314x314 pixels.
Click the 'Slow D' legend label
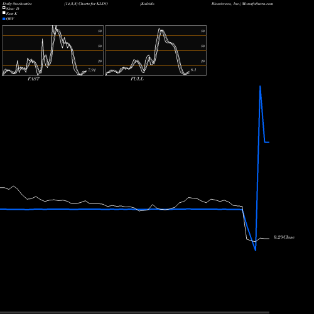(13, 9)
